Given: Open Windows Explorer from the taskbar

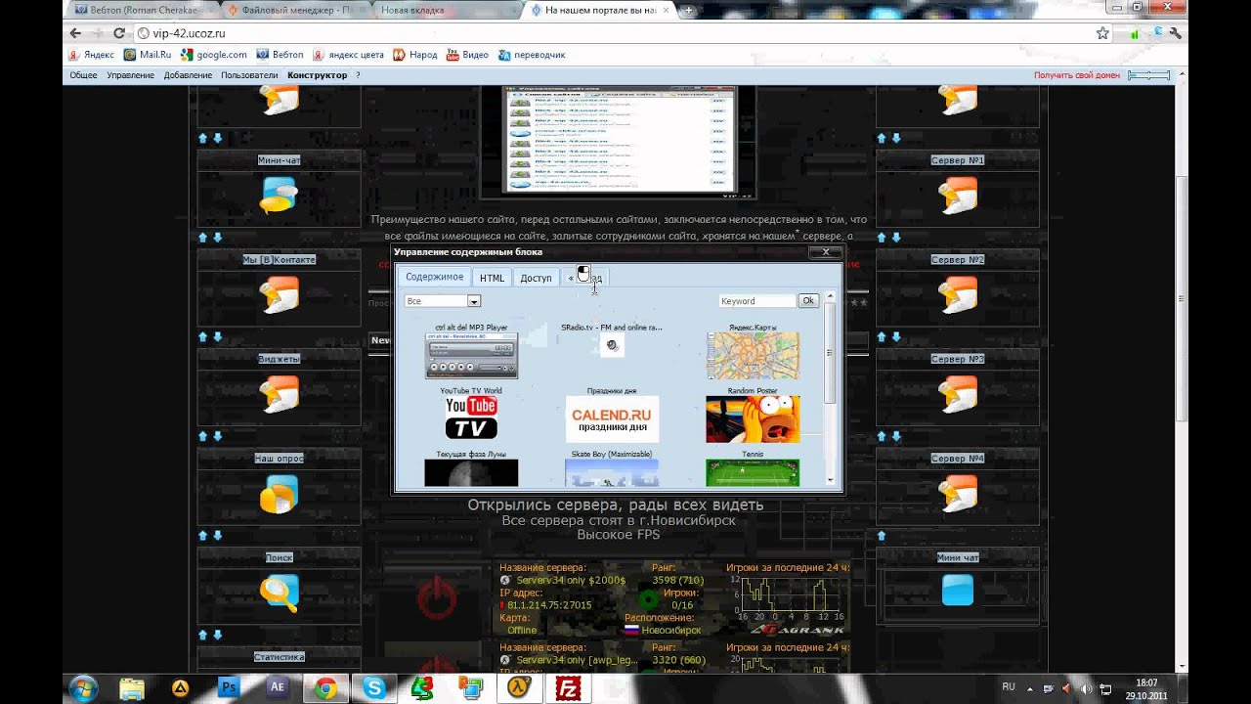Looking at the screenshot, I should click(x=131, y=688).
